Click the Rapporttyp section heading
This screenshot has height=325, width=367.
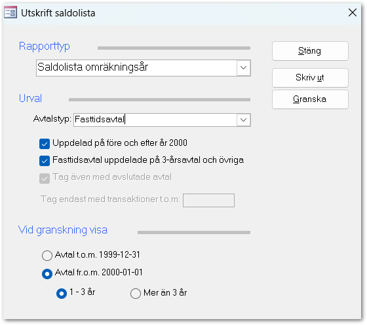point(45,46)
